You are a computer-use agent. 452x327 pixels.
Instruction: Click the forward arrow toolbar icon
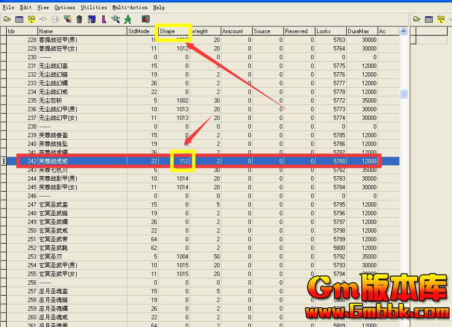[x=43, y=19]
